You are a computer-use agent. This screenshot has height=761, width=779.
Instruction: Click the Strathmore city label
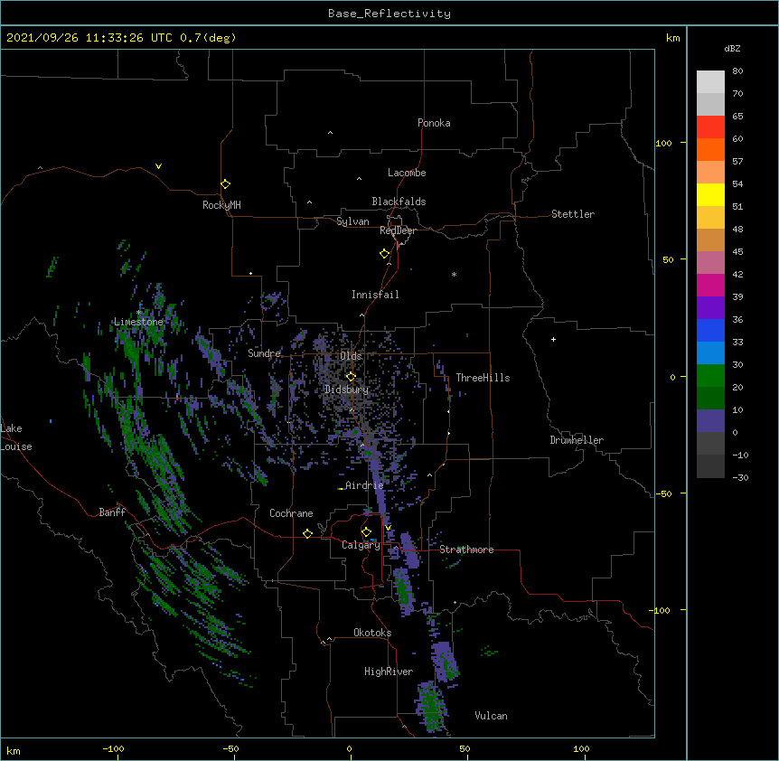[x=466, y=550]
